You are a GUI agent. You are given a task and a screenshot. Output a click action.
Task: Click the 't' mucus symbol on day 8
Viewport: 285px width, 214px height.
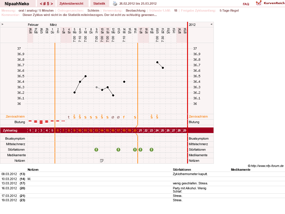[x=69, y=117]
